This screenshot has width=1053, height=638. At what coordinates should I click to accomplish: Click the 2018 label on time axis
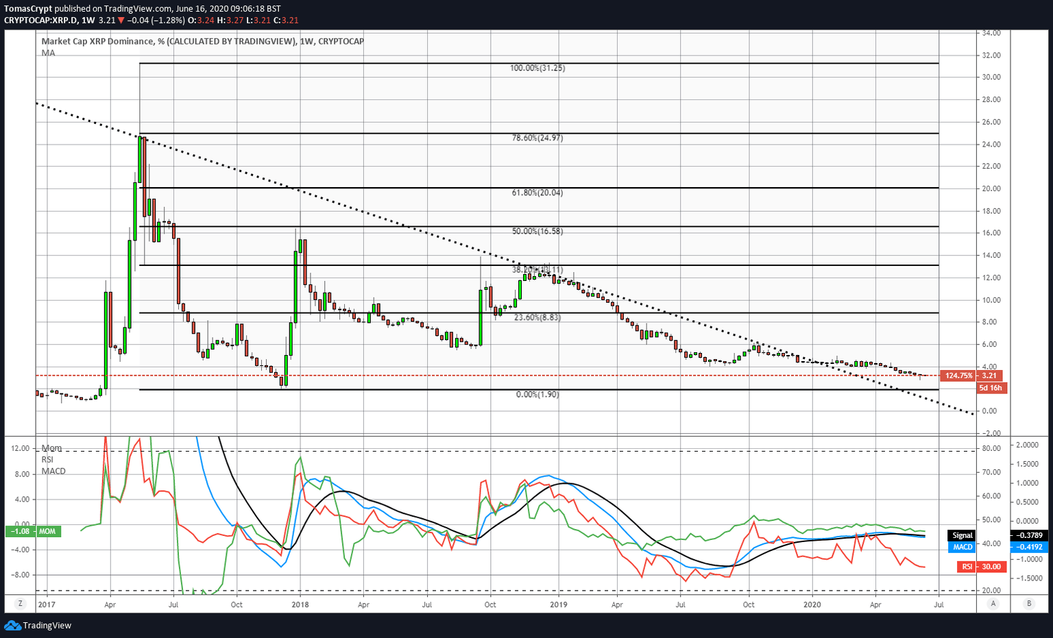300,604
